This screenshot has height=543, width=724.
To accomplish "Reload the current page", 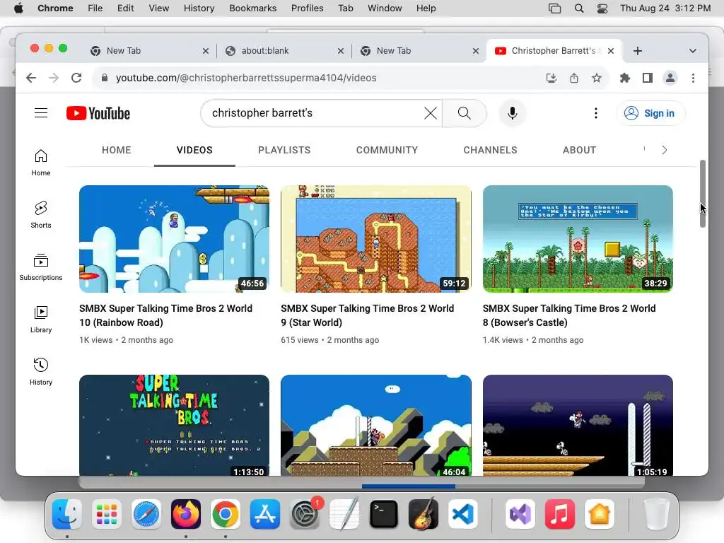I will coord(76,78).
